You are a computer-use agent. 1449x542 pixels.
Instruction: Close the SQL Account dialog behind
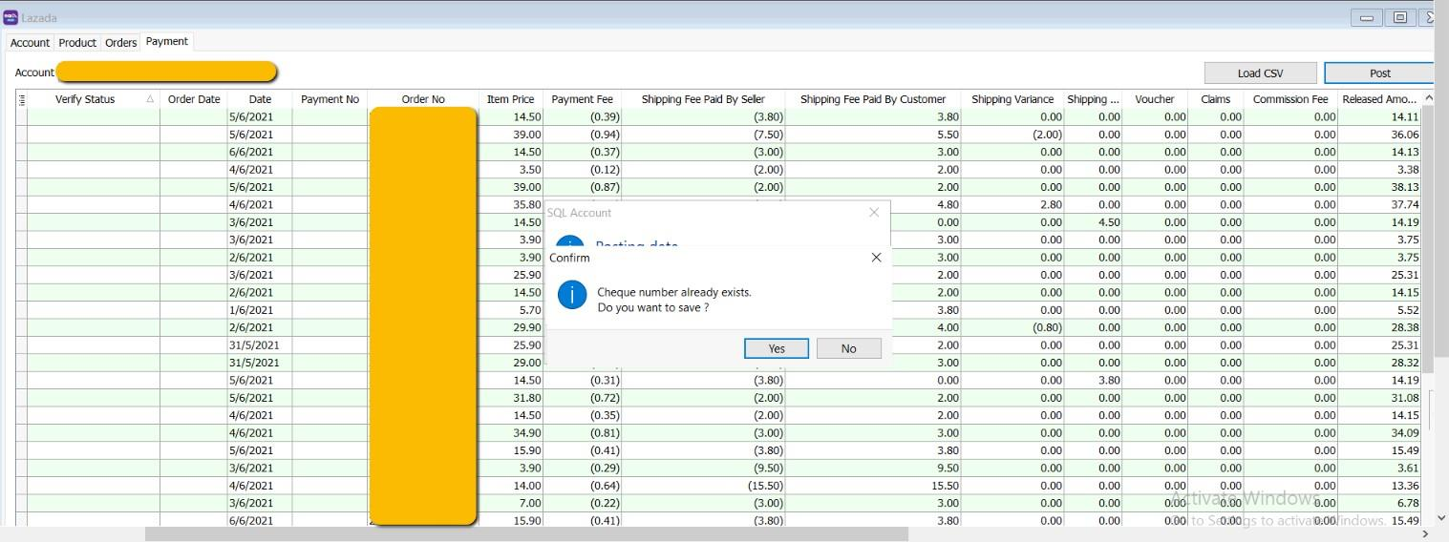tap(874, 213)
